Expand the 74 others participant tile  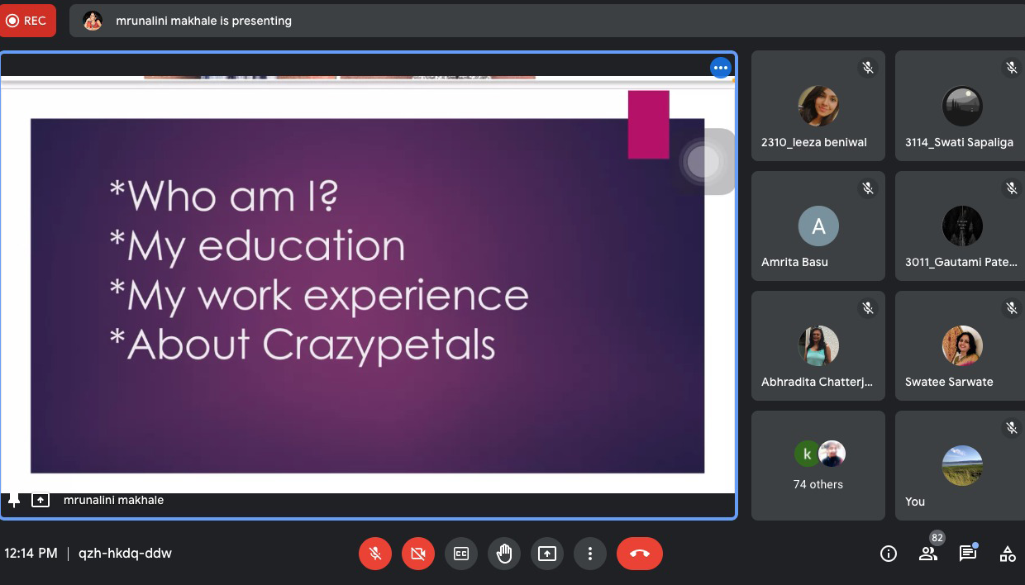(x=818, y=465)
